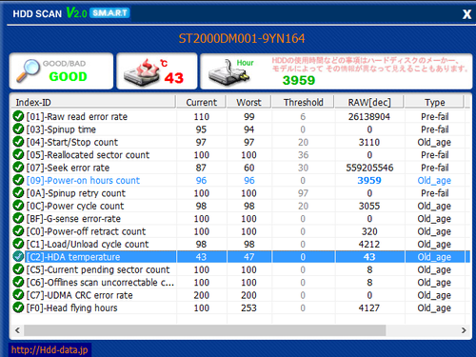Select the [F0]-Head flying hours row
The height and width of the screenshot is (357, 476).
tap(240, 307)
